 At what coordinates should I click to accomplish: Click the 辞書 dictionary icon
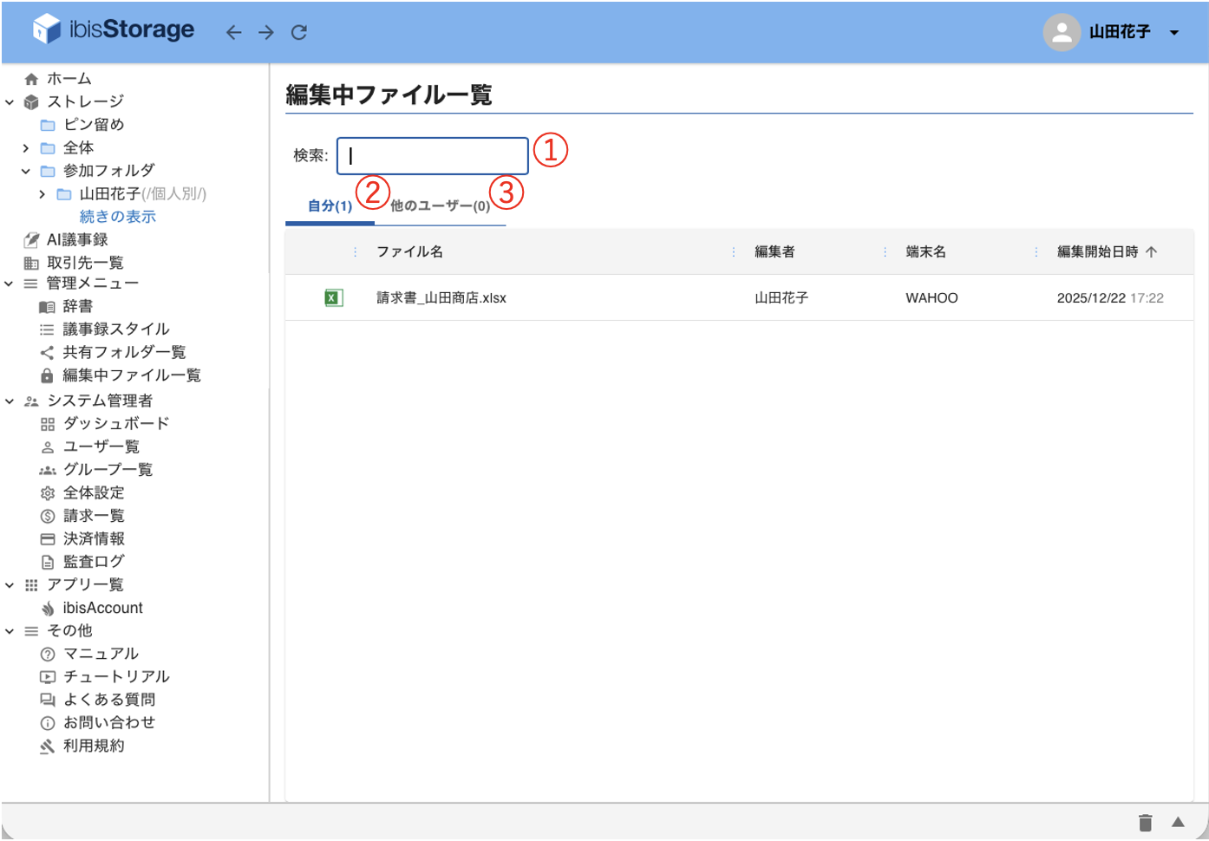pyautogui.click(x=48, y=305)
